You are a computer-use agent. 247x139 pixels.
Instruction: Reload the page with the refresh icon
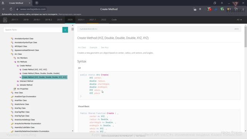11,9
